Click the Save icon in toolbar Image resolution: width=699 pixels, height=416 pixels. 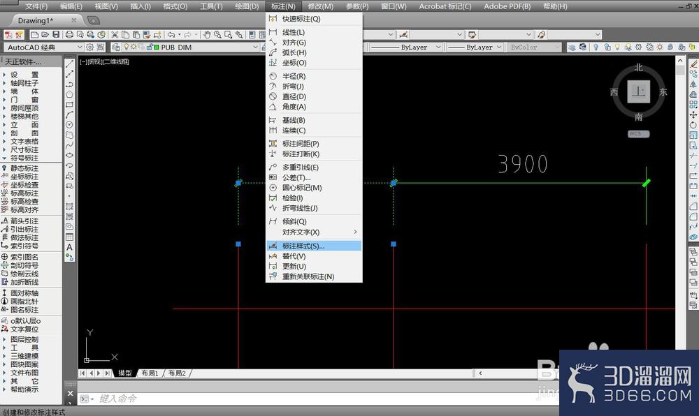pyautogui.click(x=56, y=35)
